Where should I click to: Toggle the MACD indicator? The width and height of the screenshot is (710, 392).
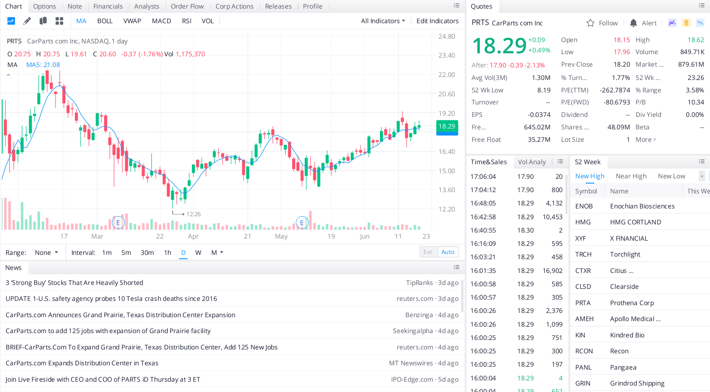coord(161,21)
